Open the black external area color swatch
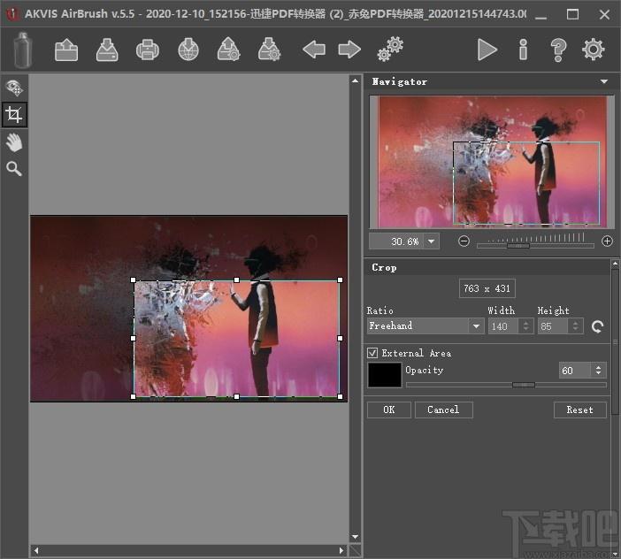Viewport: 621px width, 559px height. point(385,375)
